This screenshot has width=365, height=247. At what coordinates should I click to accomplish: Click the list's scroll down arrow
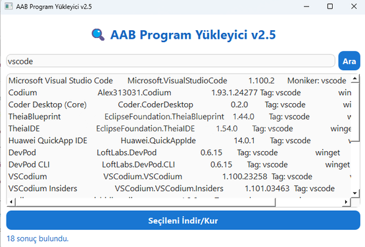(355, 193)
